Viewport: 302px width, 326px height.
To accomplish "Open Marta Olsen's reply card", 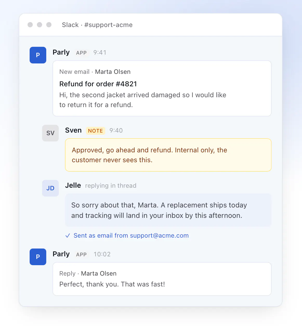I will tap(162, 279).
